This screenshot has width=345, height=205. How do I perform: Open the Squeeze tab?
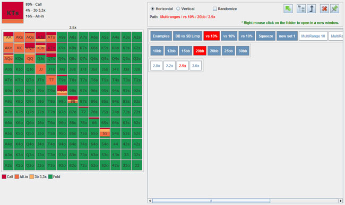266,36
